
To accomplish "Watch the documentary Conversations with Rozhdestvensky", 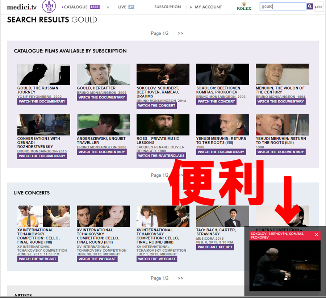I will 42,156.
